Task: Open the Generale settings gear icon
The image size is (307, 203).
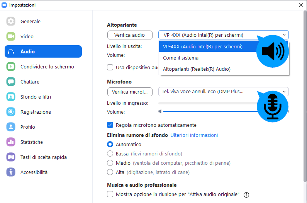Action: (11, 21)
